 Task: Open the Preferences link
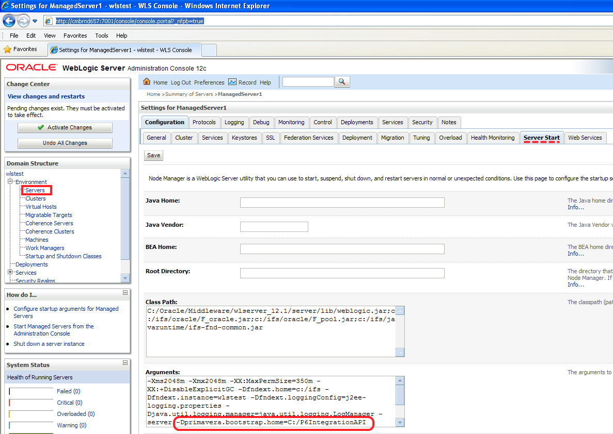pos(209,82)
